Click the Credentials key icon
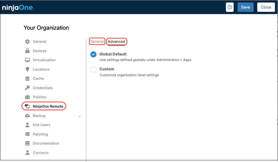 coord(28,88)
